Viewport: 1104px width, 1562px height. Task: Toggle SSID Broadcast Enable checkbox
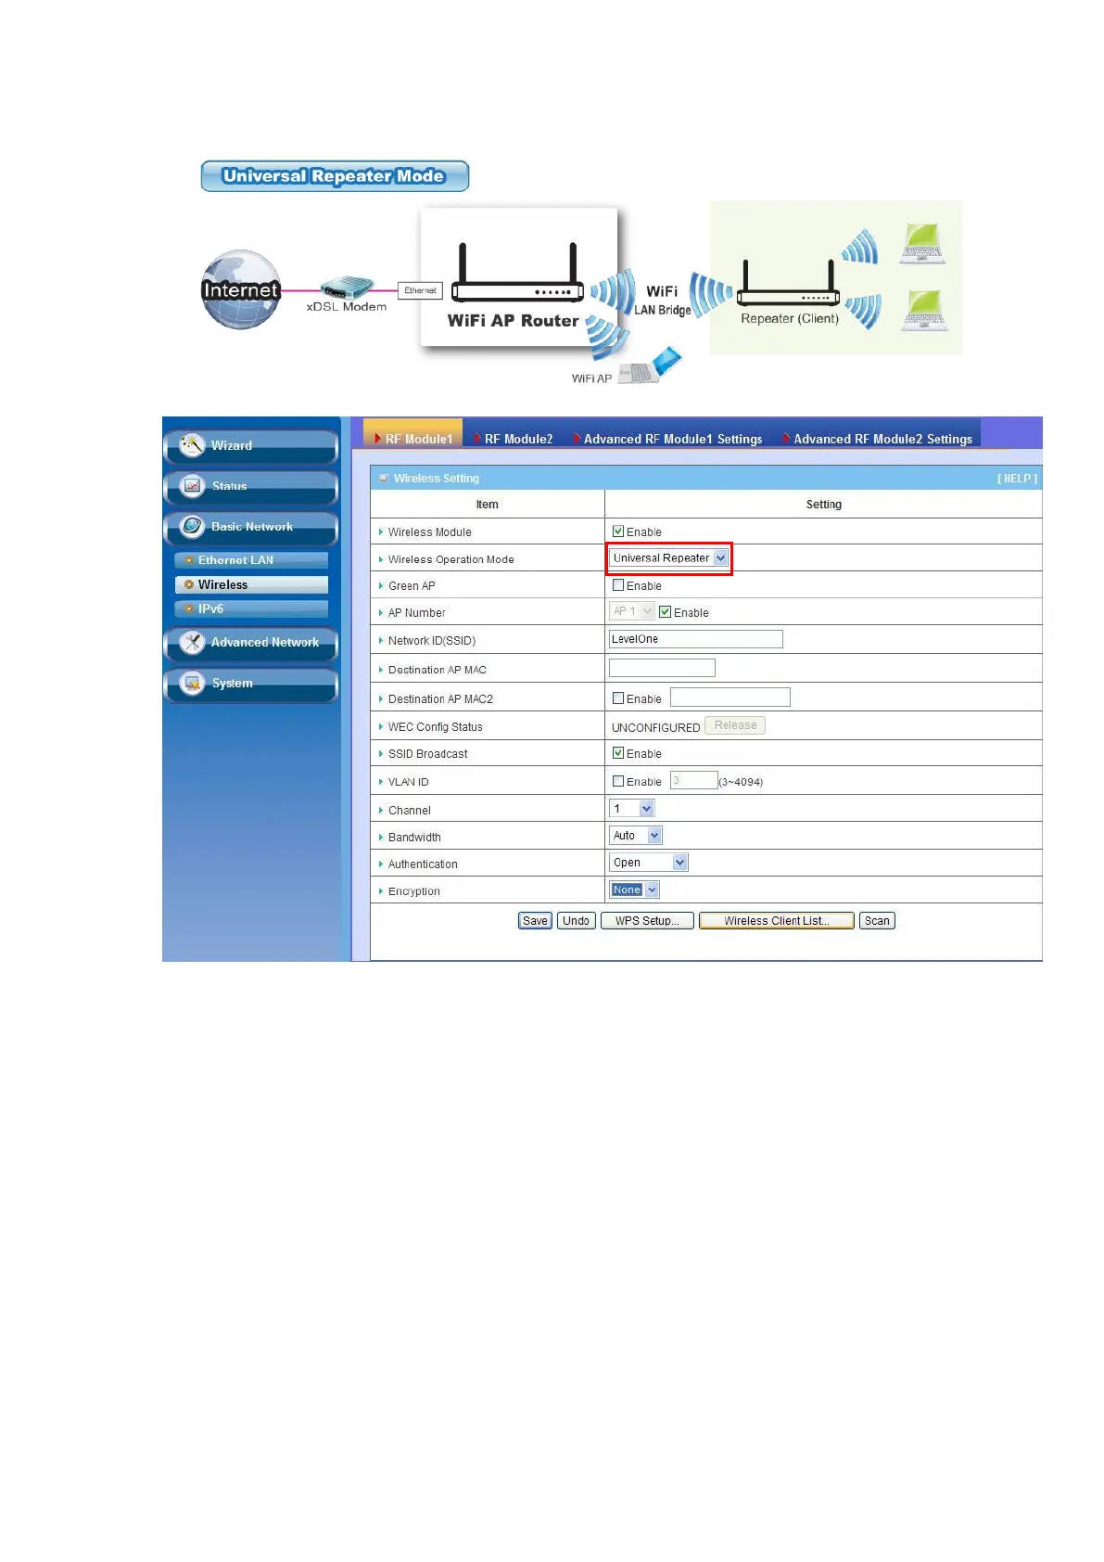coord(618,753)
